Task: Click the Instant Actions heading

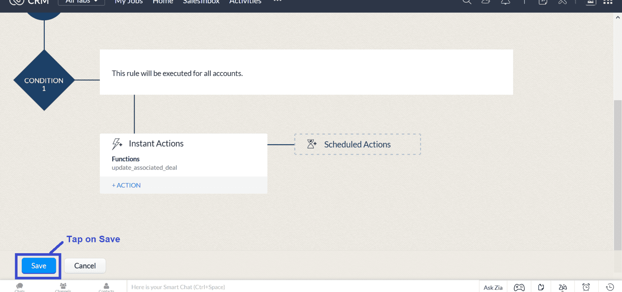Action: pyautogui.click(x=156, y=143)
